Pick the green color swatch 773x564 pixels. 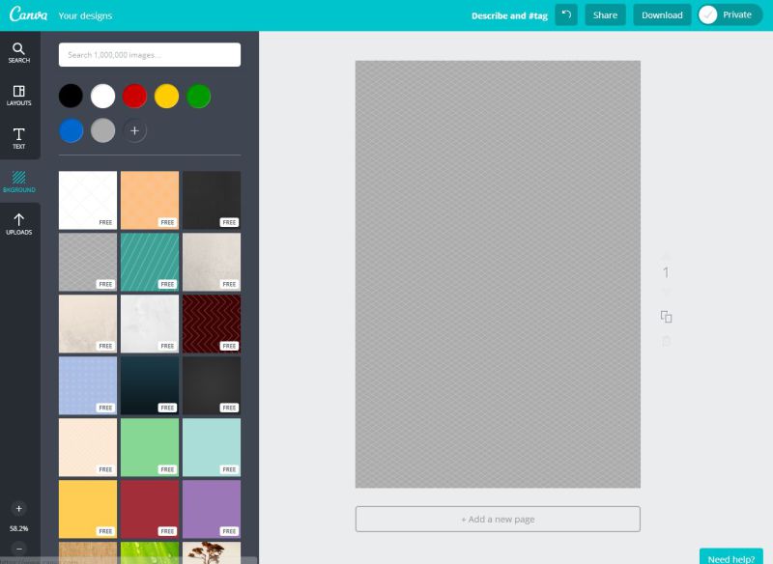click(x=199, y=96)
